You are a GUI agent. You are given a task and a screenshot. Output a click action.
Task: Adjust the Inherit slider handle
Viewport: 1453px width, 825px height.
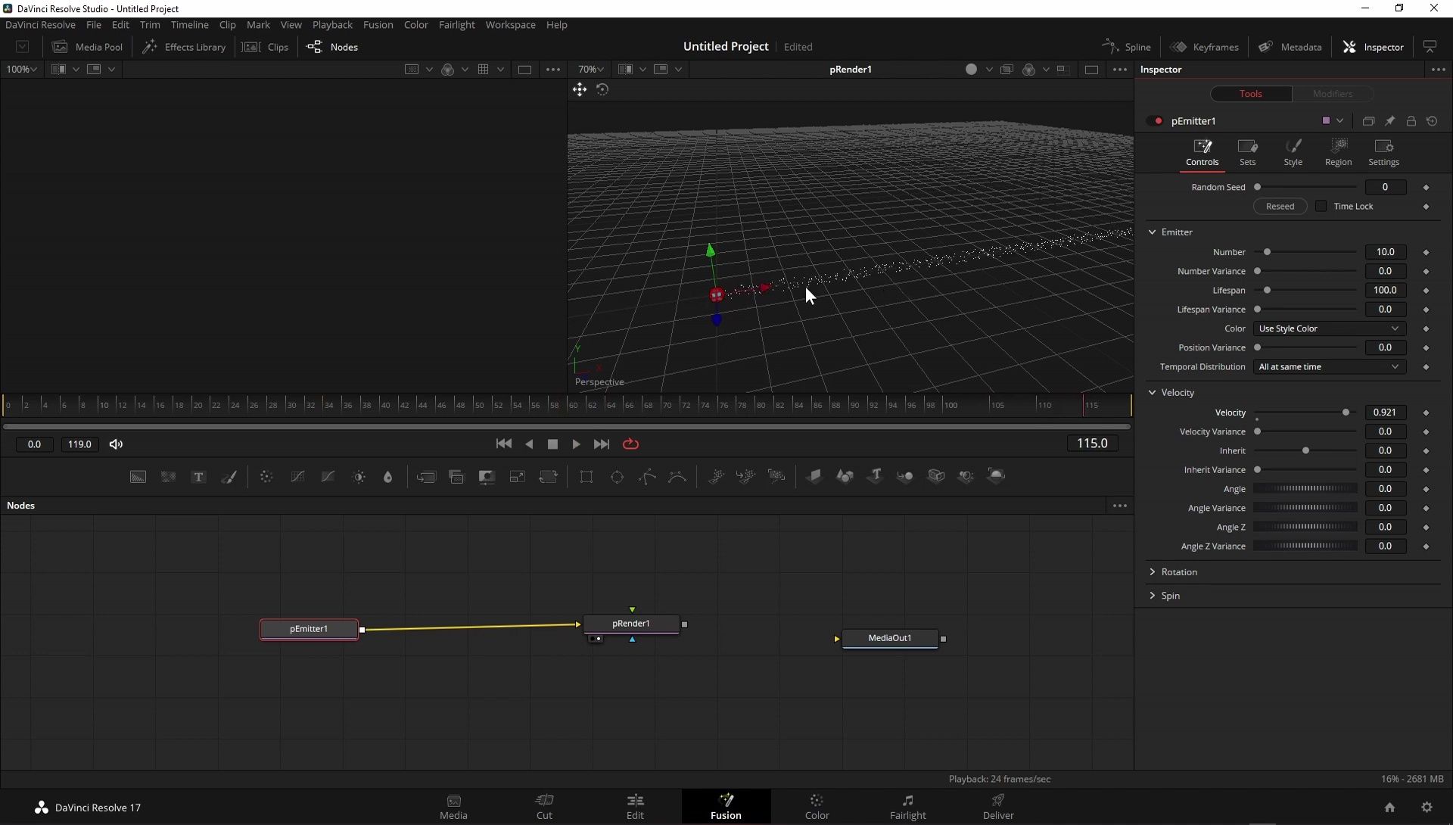tap(1305, 451)
